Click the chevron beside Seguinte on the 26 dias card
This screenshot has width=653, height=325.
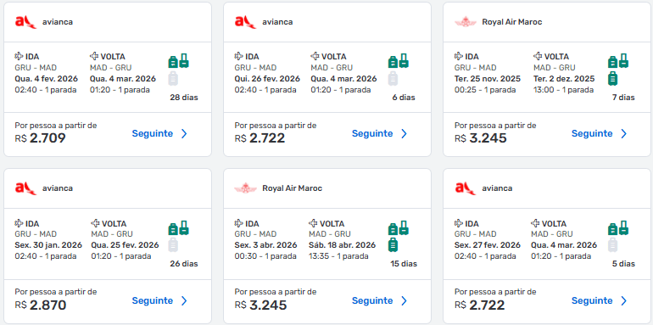point(184,301)
